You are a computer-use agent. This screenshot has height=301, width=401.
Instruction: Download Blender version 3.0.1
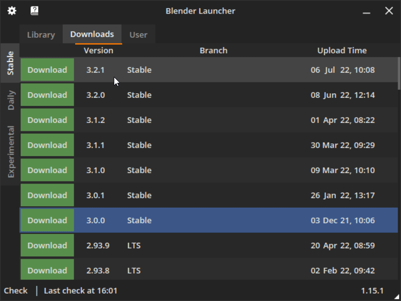47,195
